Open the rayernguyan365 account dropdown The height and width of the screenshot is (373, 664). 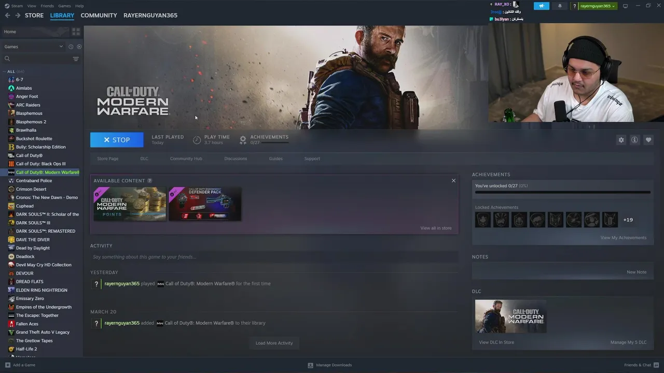[598, 6]
